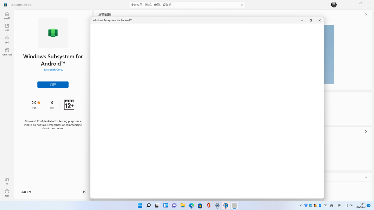Screen dimensions: 374x210
Task: Click the volume icon in system tray
Action: pos(351,205)
